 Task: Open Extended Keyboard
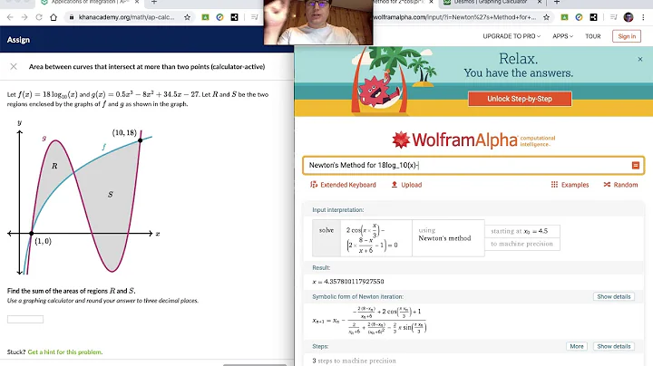[343, 185]
